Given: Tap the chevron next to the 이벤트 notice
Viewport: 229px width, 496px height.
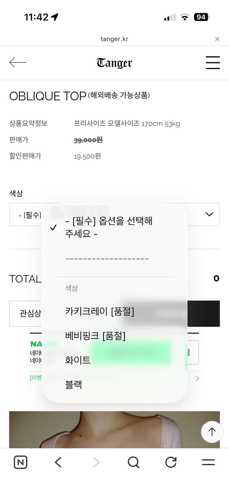Looking at the screenshot, I should (198, 379).
